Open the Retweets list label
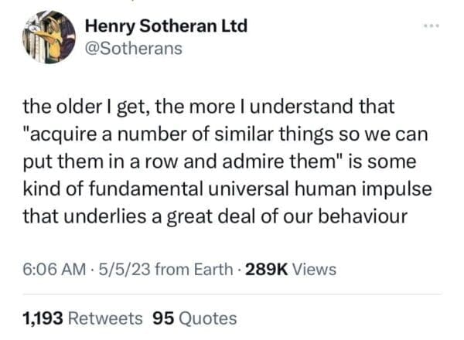 pyautogui.click(x=106, y=318)
